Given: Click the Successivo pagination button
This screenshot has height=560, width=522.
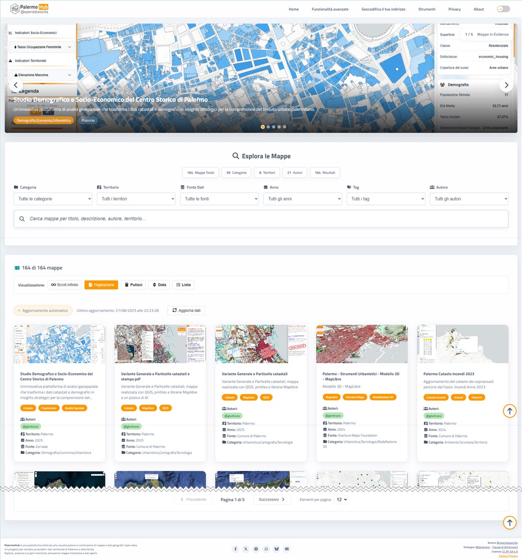Looking at the screenshot, I should [x=272, y=499].
